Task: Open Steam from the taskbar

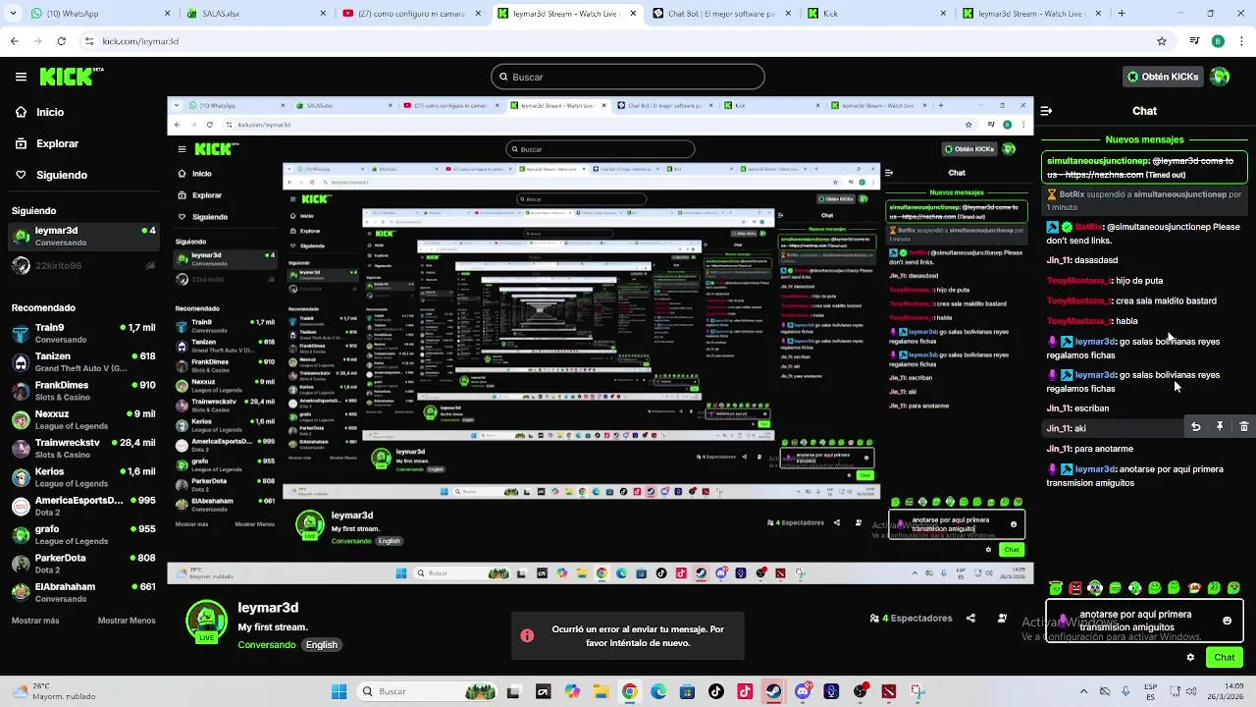Action: coord(773,691)
